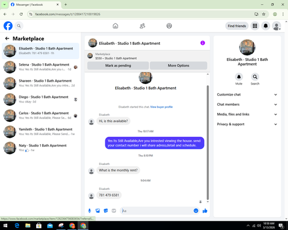288x230 pixels.
Task: Search in conversation magnifier icon
Action: 255,77
